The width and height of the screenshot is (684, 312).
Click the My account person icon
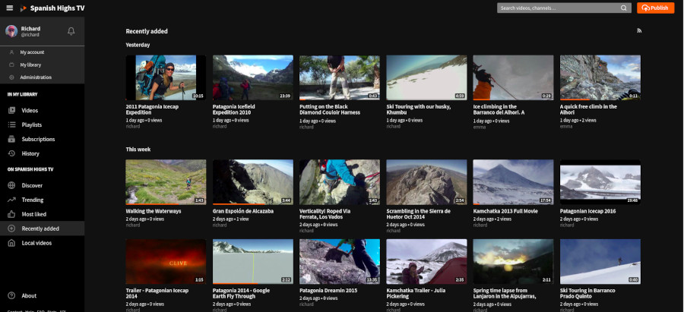click(x=11, y=52)
